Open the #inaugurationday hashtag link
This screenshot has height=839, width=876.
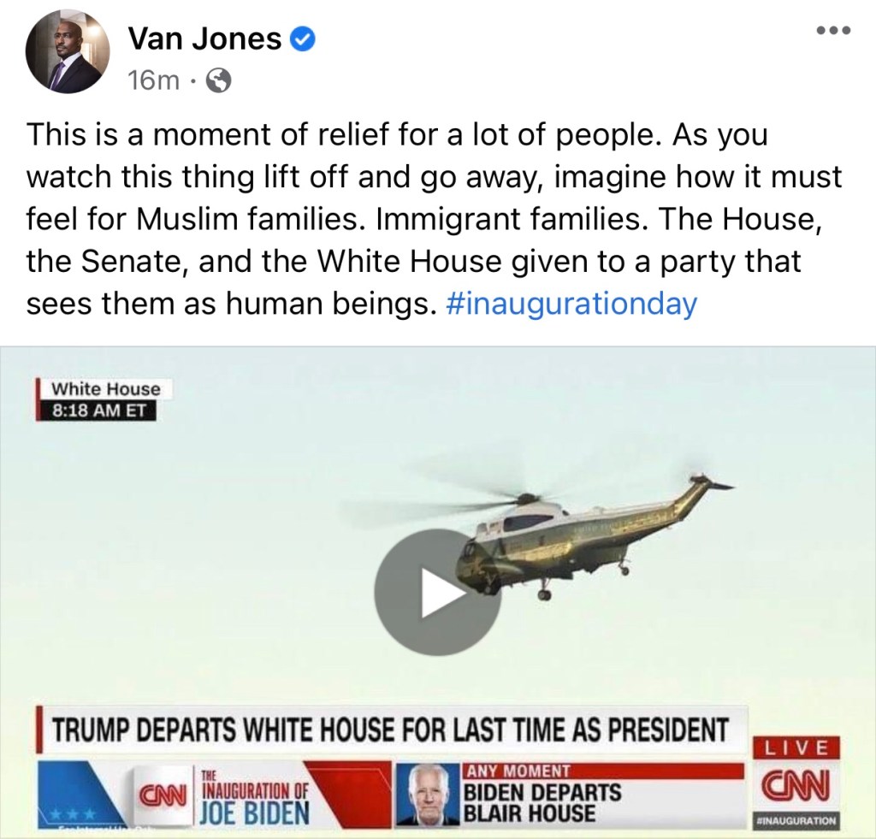pyautogui.click(x=572, y=304)
